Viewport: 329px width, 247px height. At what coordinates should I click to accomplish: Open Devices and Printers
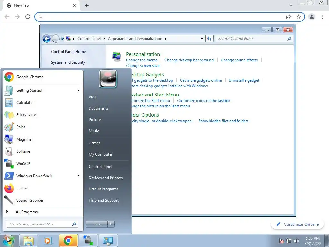click(106, 178)
